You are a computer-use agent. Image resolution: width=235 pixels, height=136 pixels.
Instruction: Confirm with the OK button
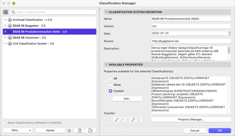220,131
